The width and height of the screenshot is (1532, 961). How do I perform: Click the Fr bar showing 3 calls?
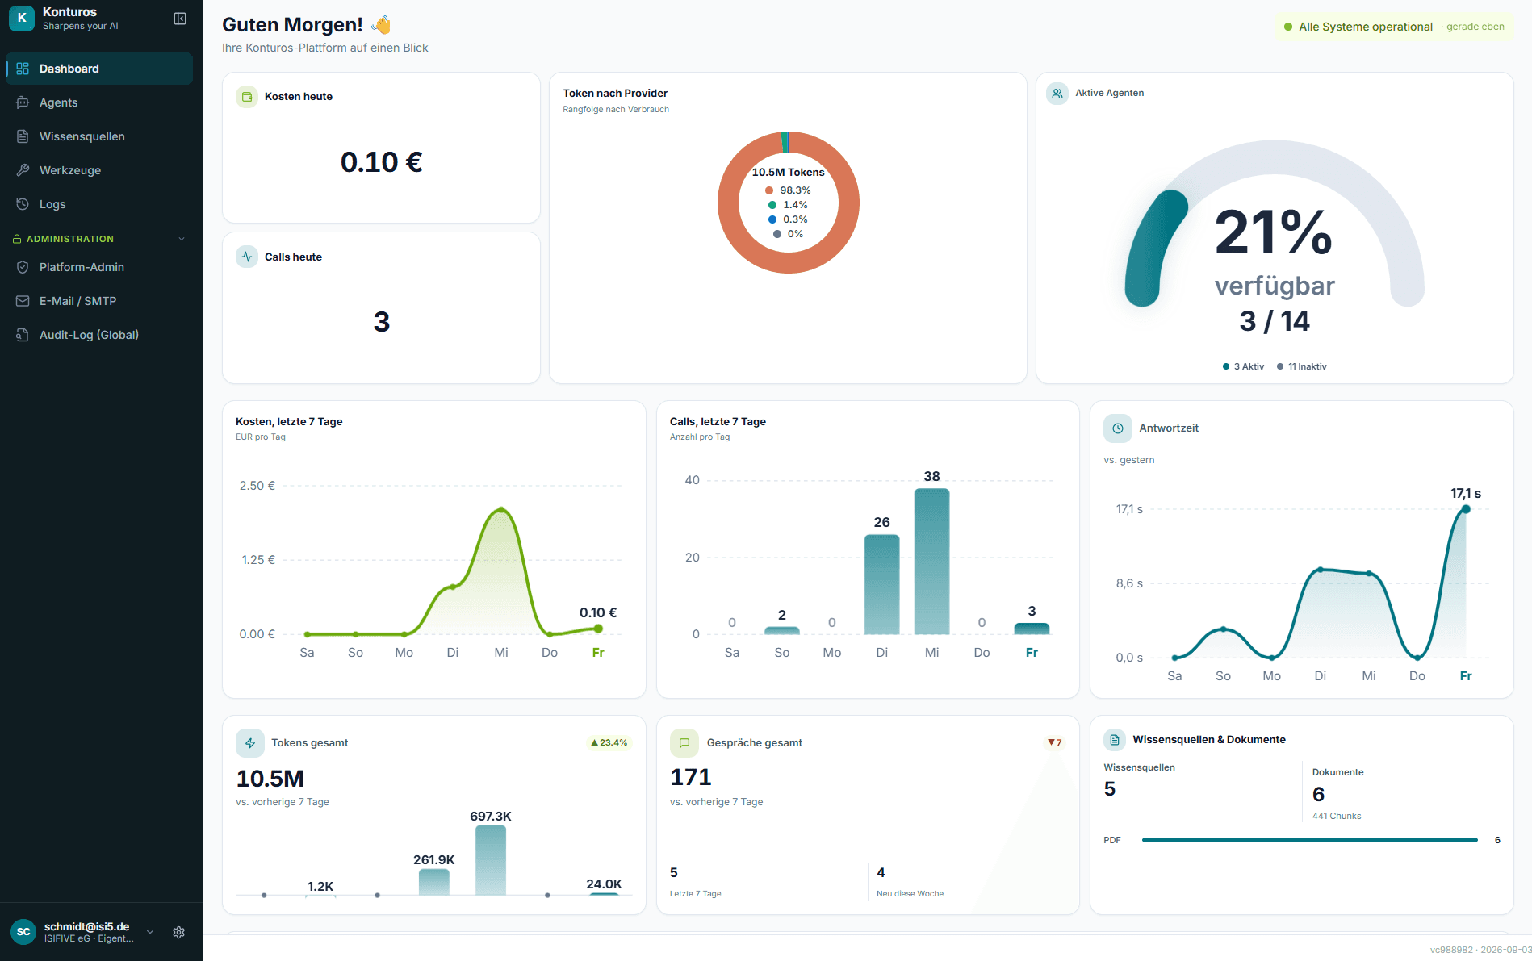[1032, 629]
